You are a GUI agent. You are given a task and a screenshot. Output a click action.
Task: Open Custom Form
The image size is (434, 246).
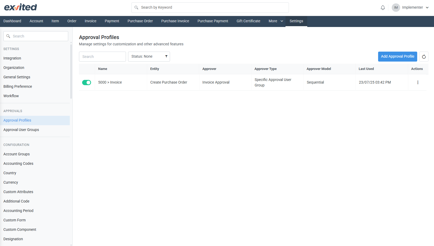35,220
